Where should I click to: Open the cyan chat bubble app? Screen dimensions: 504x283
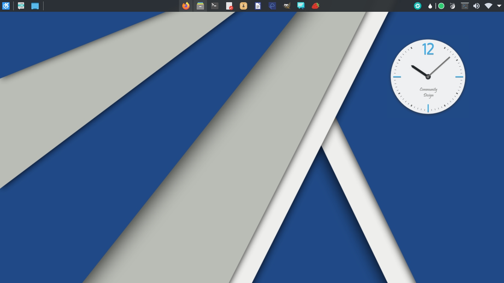click(x=301, y=6)
